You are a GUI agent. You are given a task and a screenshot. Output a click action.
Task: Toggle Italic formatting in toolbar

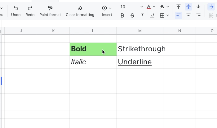[x=142, y=15]
